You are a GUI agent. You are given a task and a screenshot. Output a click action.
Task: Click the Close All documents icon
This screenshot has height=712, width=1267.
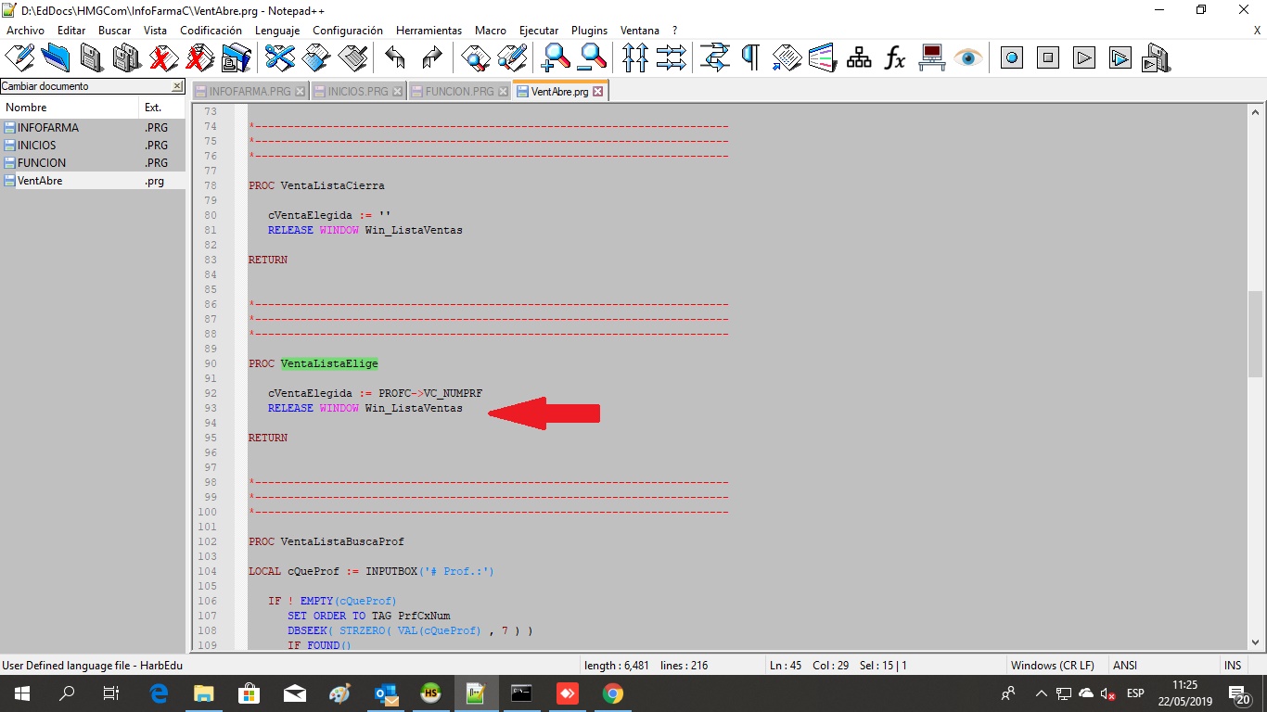(198, 58)
